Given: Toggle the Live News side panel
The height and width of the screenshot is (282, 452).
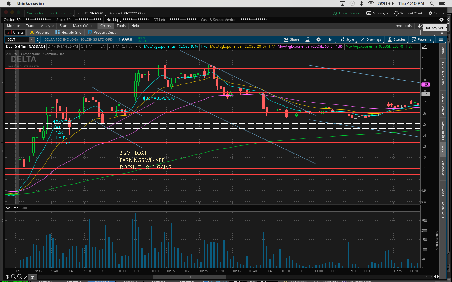Looking at the screenshot, I should pos(443,210).
